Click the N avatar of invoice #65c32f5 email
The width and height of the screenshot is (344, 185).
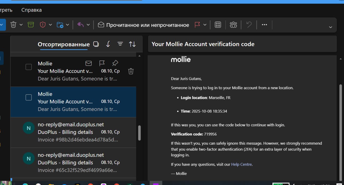pyautogui.click(x=28, y=159)
